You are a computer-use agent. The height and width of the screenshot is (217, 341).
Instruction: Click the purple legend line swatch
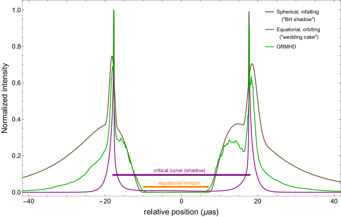pos(269,12)
